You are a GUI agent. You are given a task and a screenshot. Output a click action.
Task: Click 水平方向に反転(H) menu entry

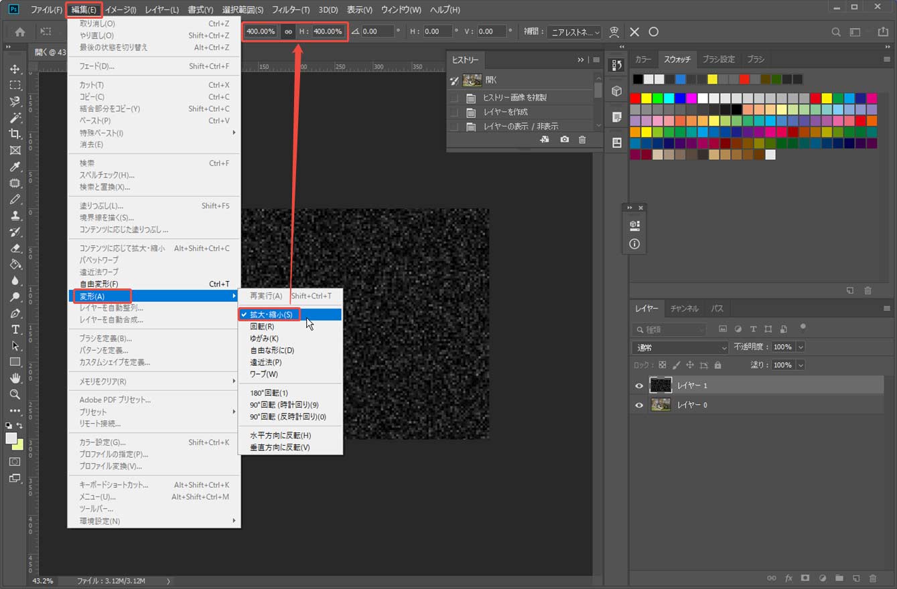coord(280,435)
